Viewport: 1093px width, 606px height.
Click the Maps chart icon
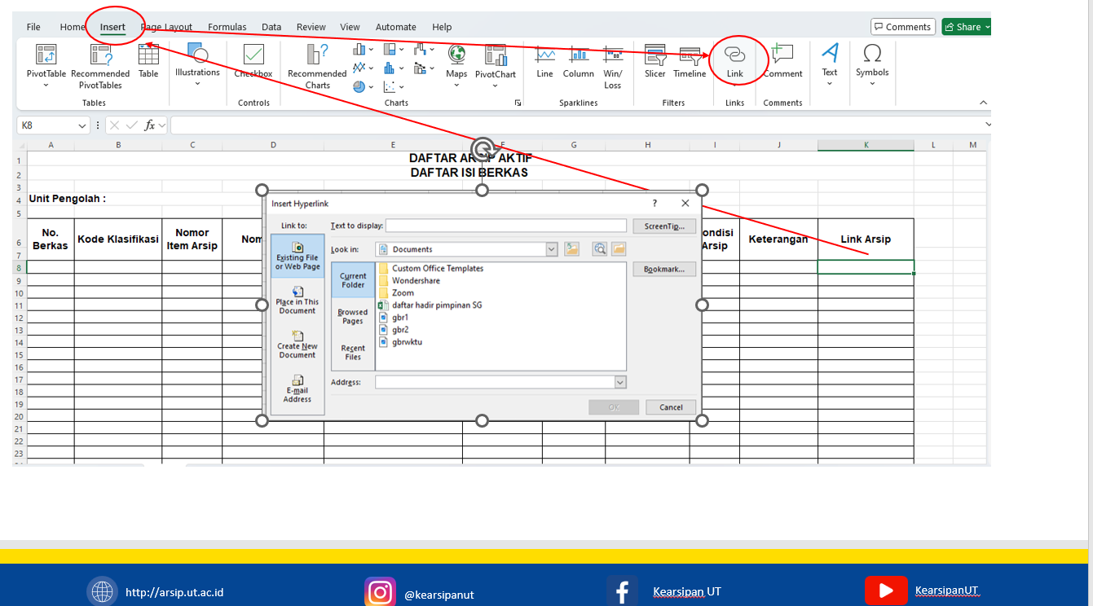[456, 55]
